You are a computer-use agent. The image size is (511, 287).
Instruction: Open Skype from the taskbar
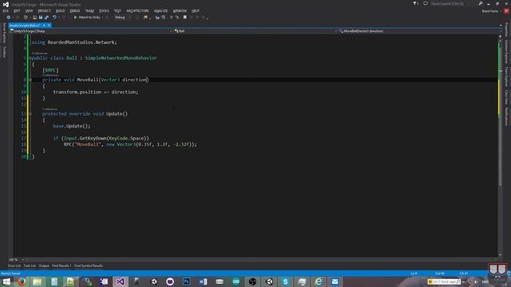pyautogui.click(x=286, y=281)
